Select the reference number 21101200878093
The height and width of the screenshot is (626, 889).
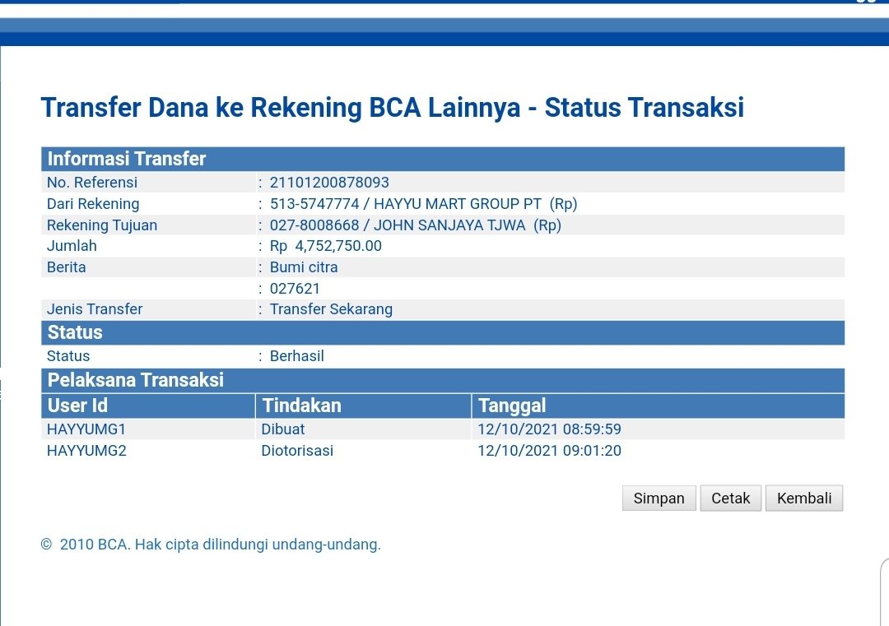point(329,183)
